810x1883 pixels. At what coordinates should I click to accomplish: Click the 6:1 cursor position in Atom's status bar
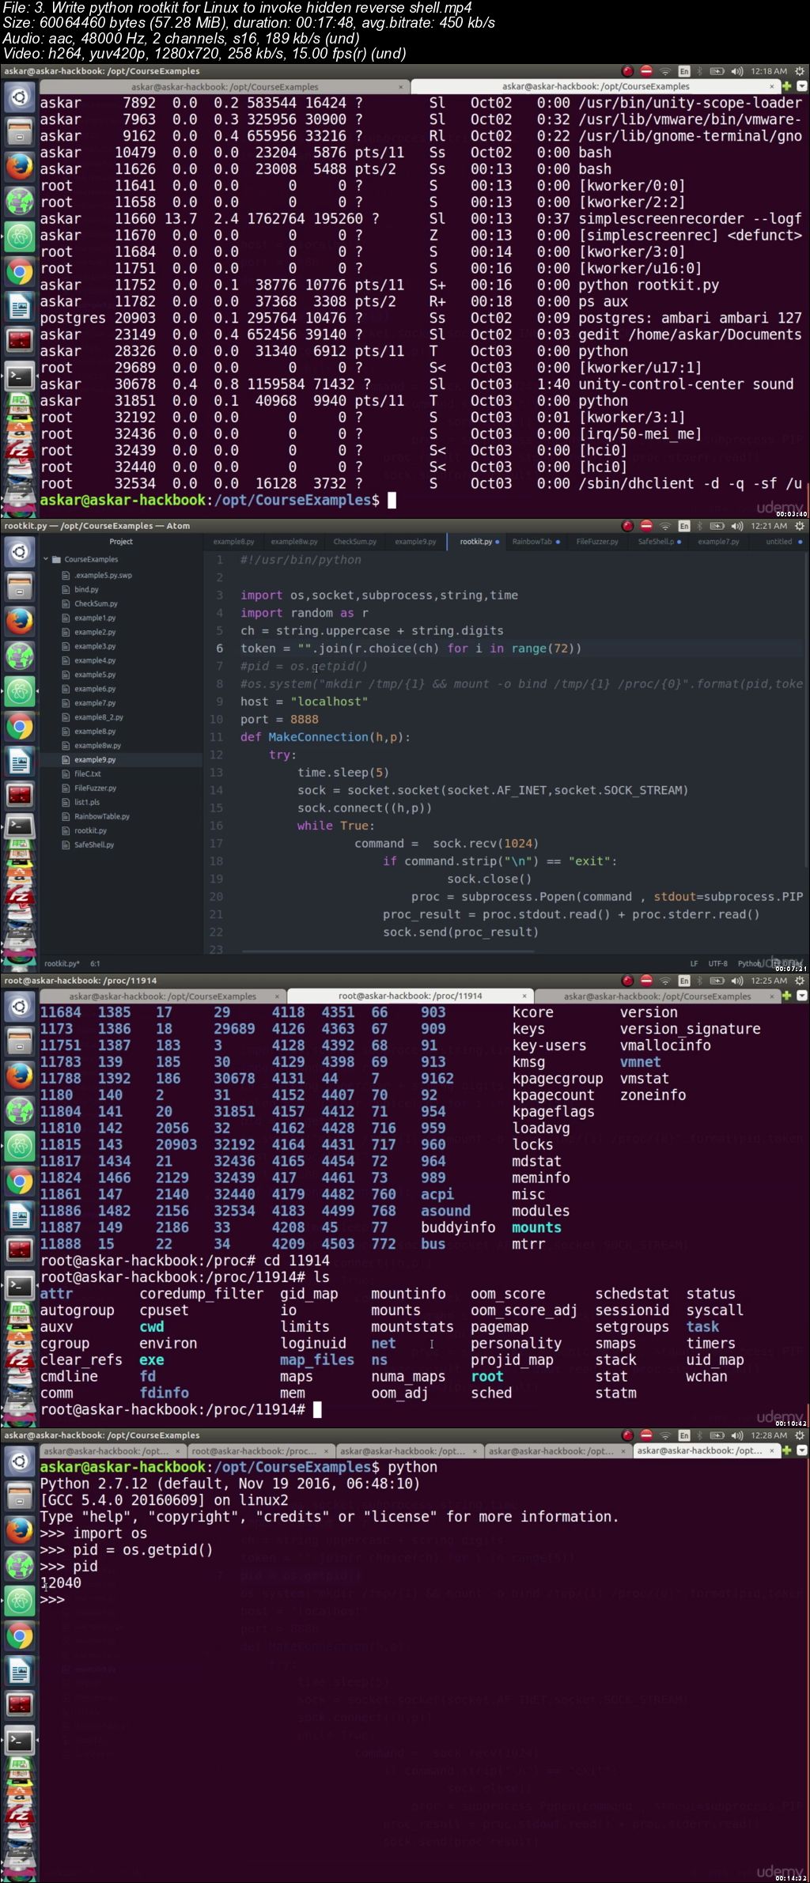tap(95, 964)
